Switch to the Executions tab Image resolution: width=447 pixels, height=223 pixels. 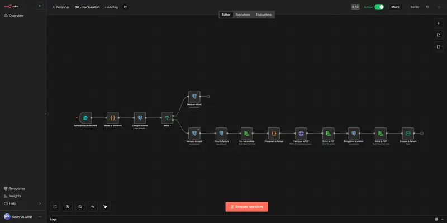click(x=243, y=15)
